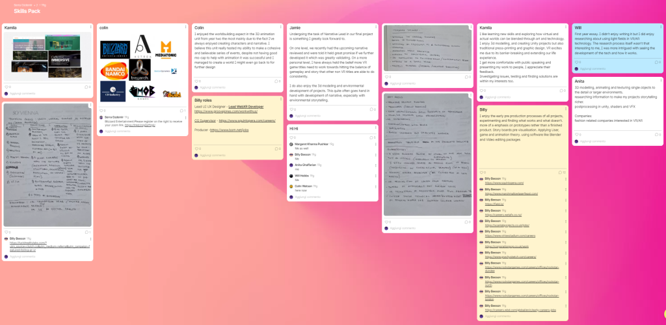The width and height of the screenshot is (666, 325).
Task: Open the Lead WebXR Developer link
Action: tap(246, 106)
